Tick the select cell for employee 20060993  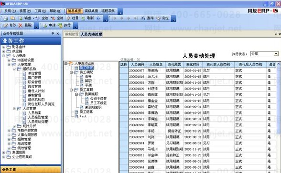click(x=124, y=82)
